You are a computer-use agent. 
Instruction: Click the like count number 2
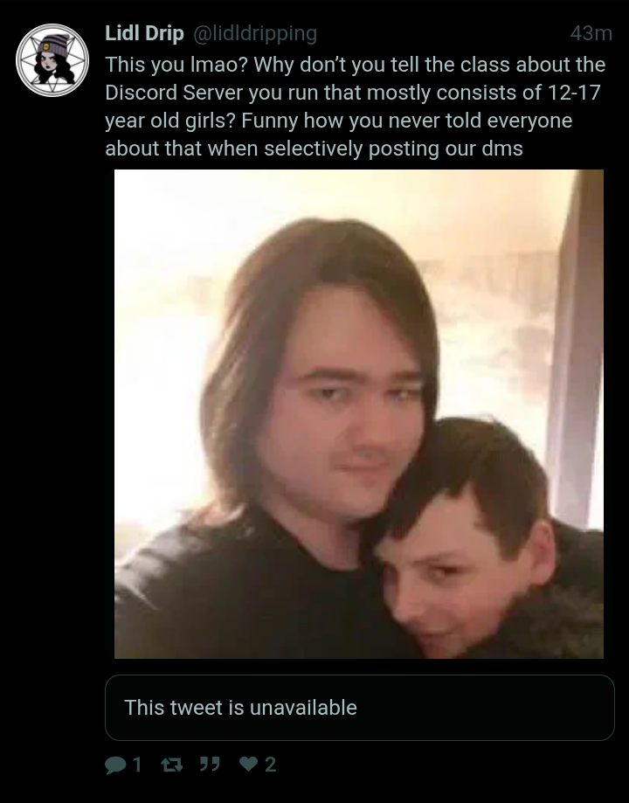coord(271,765)
